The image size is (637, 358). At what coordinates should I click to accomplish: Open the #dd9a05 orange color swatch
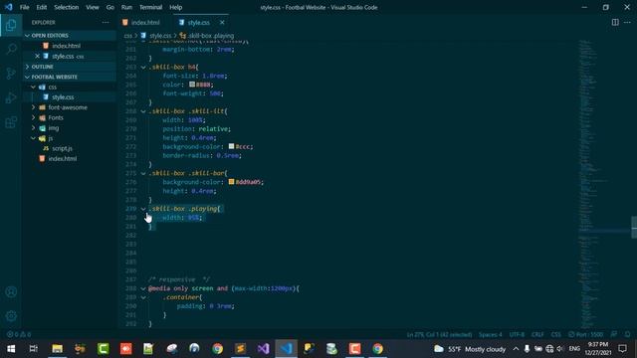click(x=231, y=182)
